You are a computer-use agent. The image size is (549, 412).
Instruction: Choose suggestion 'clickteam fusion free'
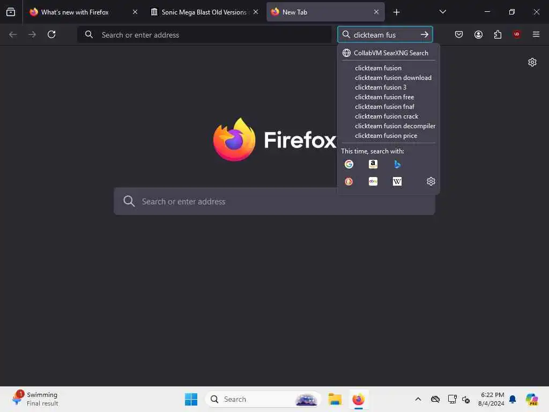click(x=388, y=97)
